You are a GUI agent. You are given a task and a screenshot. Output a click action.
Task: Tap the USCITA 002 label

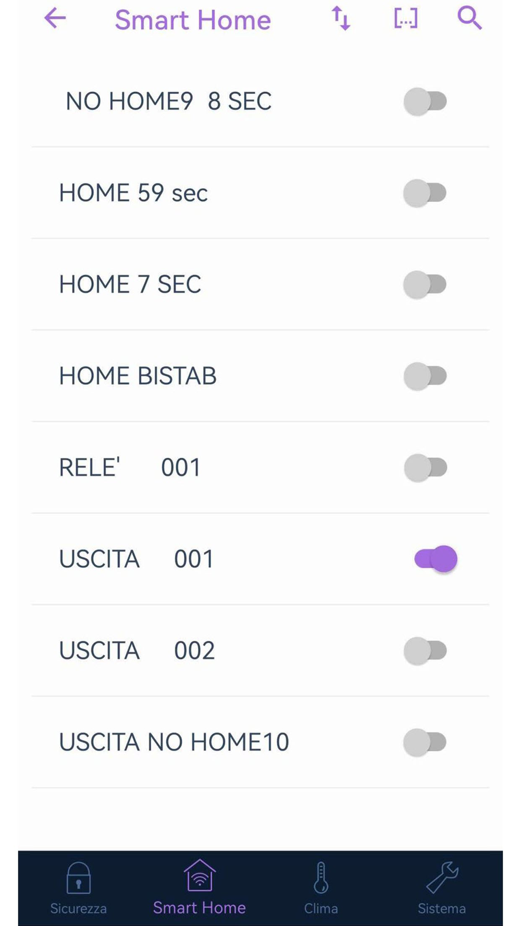137,650
